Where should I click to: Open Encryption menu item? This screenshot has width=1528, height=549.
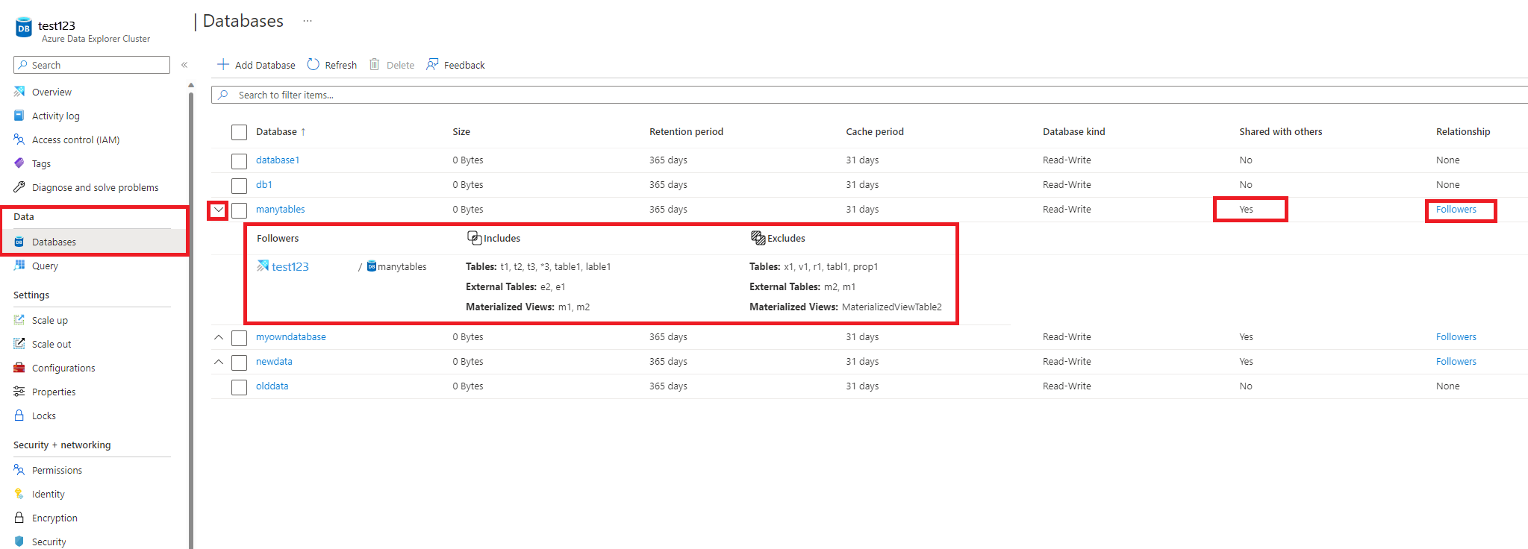(x=54, y=518)
